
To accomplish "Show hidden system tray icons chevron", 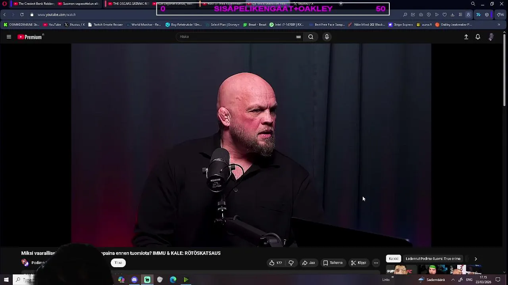I will click(453, 280).
